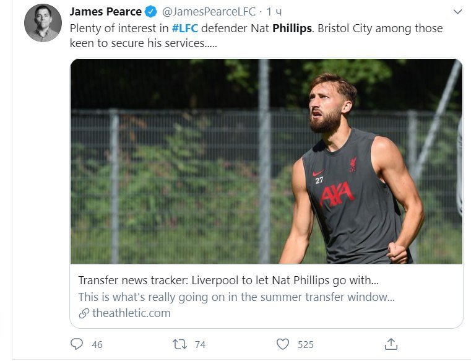Open the theathletic.com domain link
The width and height of the screenshot is (471, 361).
click(x=131, y=313)
